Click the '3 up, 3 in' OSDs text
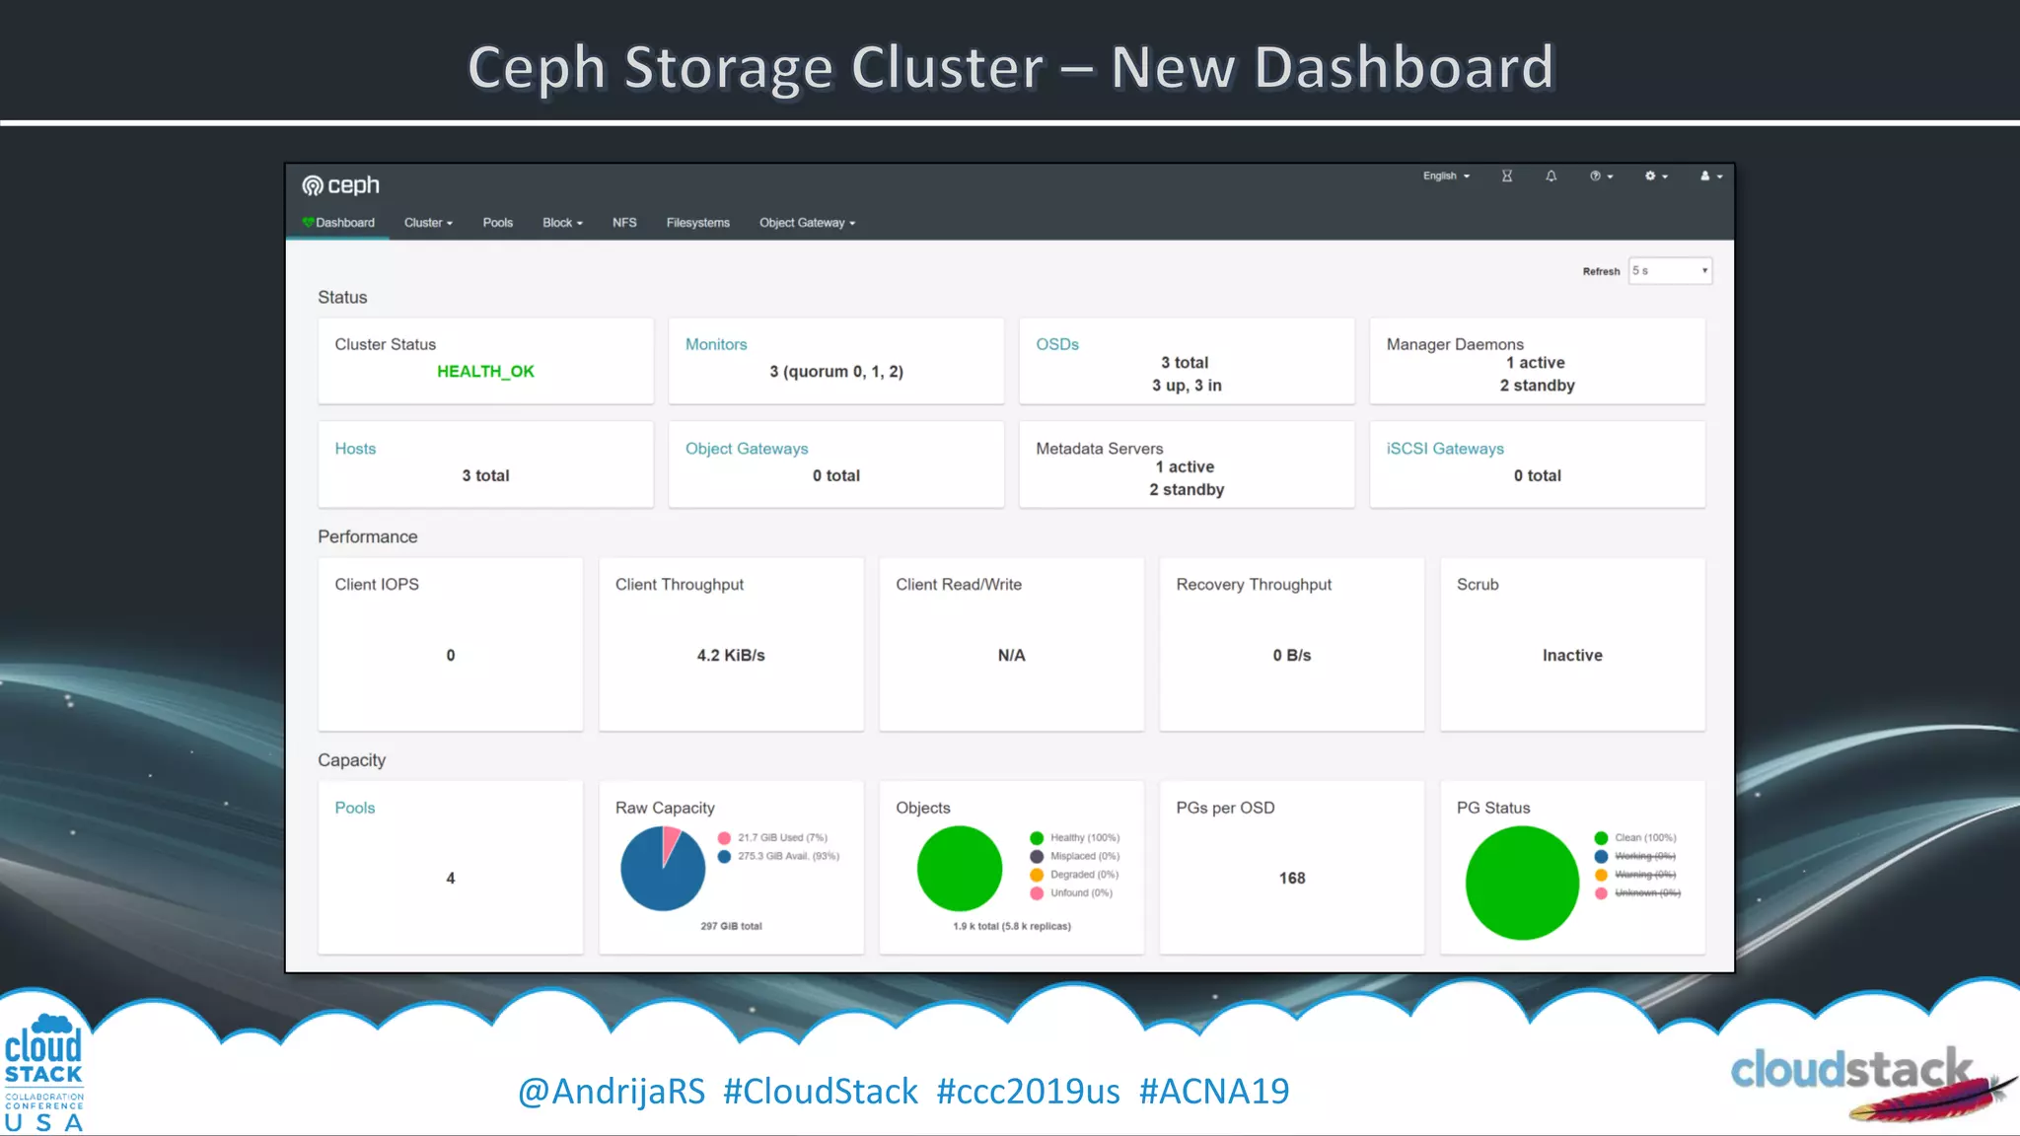 [1187, 386]
